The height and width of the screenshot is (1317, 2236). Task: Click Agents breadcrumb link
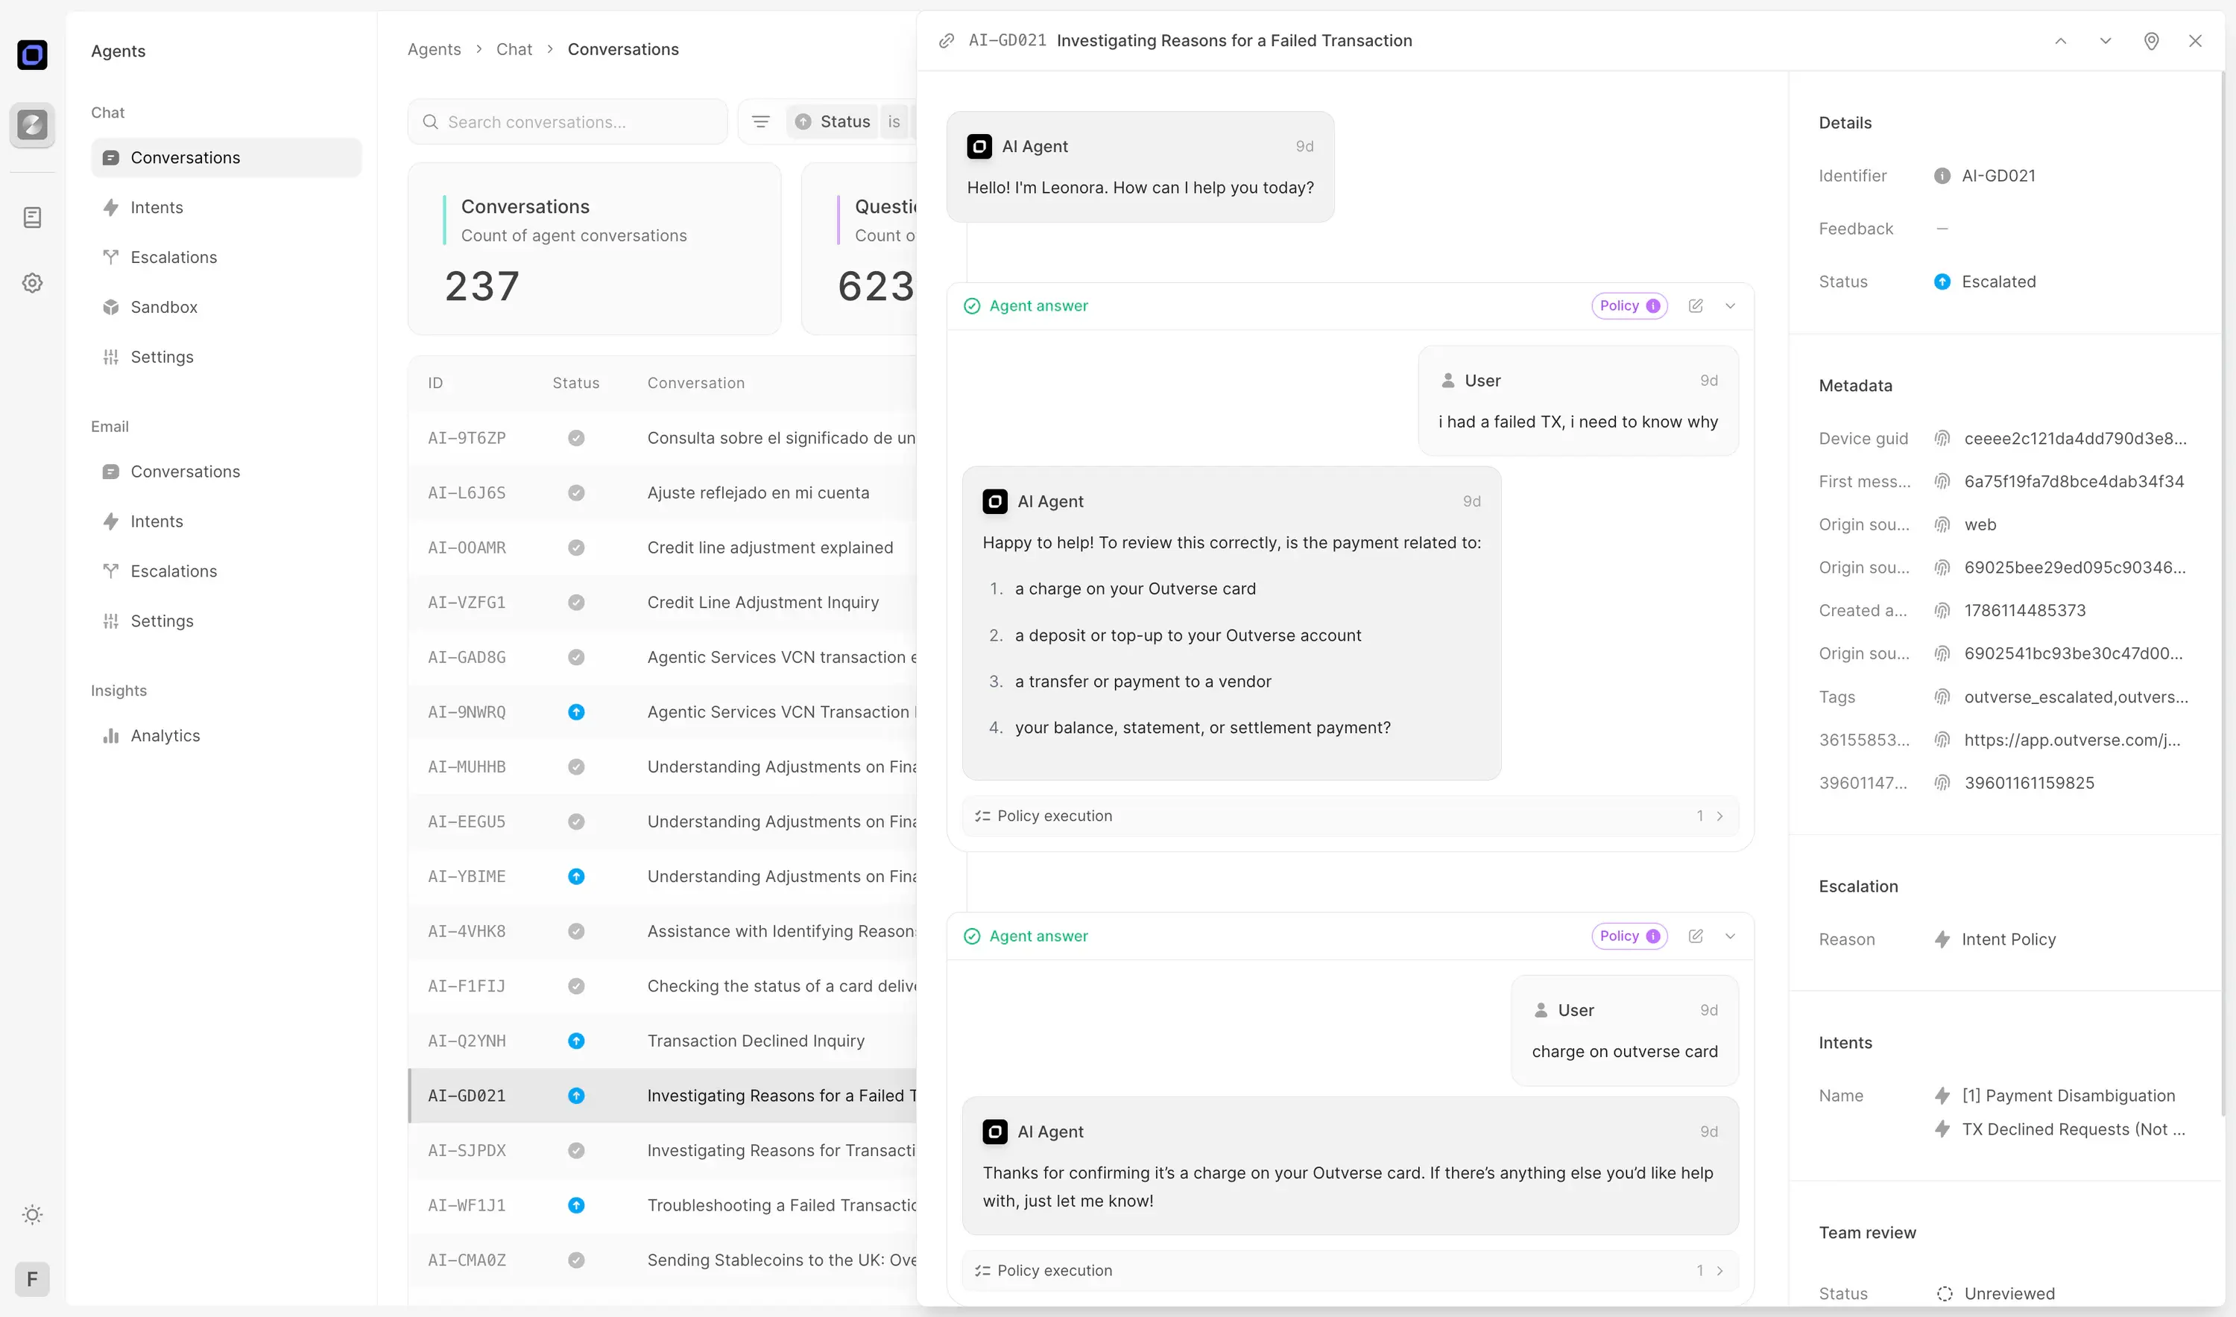click(435, 50)
